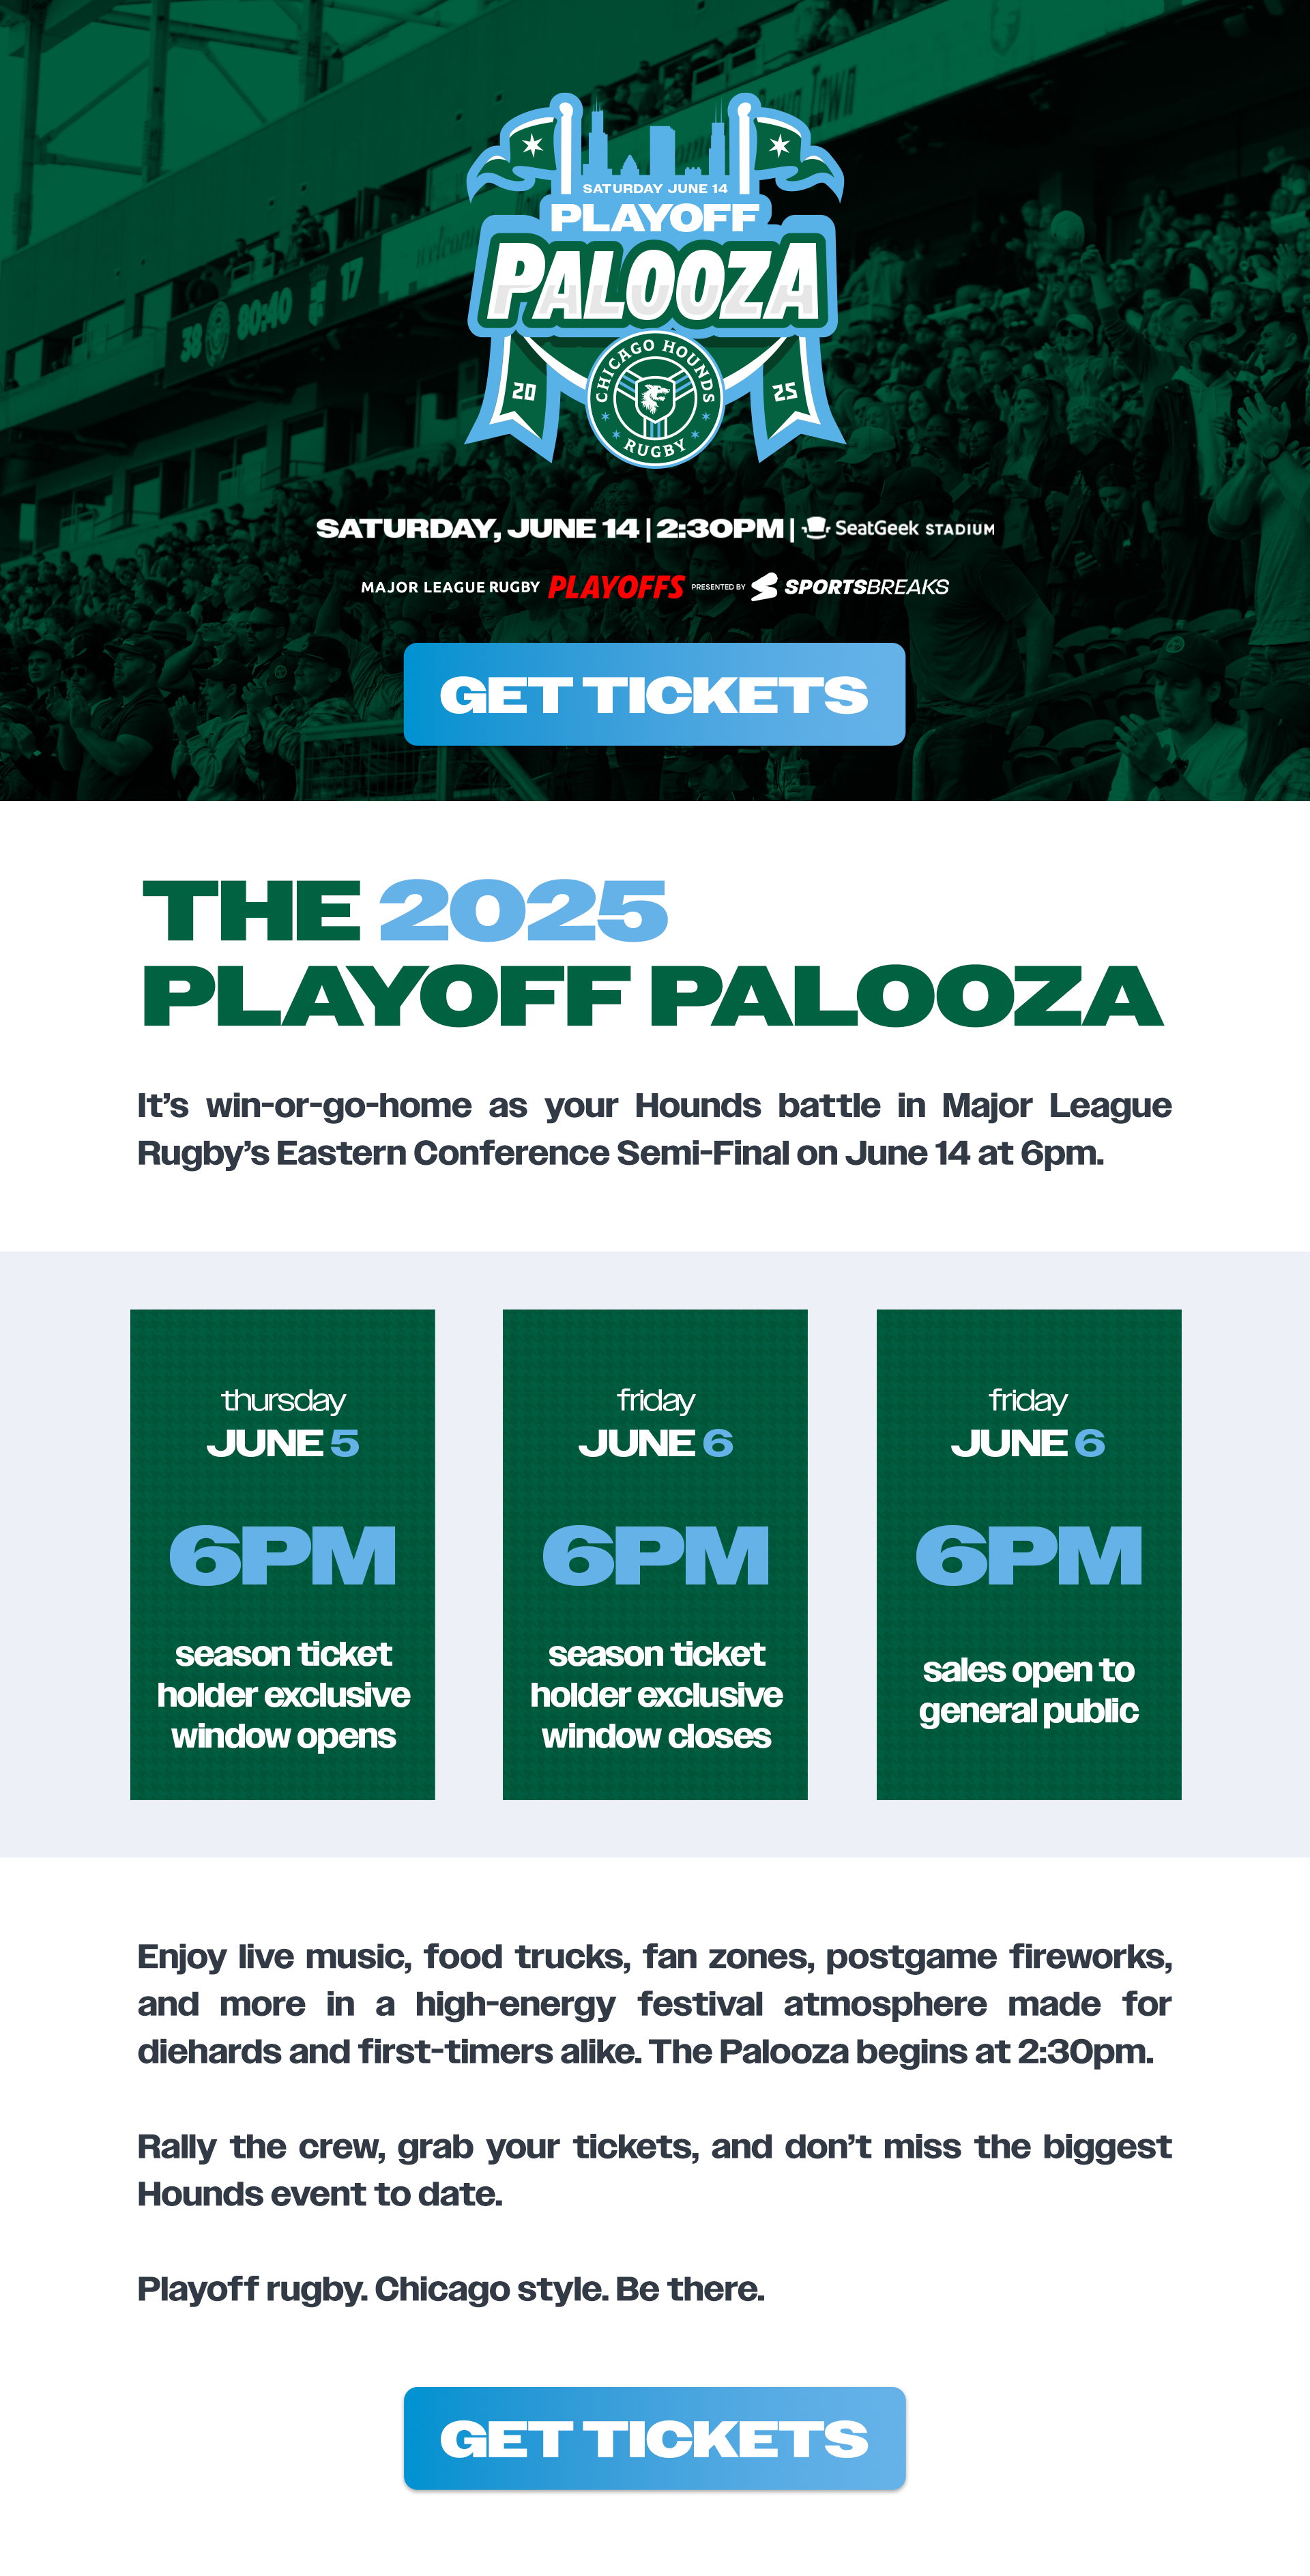The image size is (1310, 2576).
Task: Click the 6PM time on Thursday card
Action: point(282,1556)
